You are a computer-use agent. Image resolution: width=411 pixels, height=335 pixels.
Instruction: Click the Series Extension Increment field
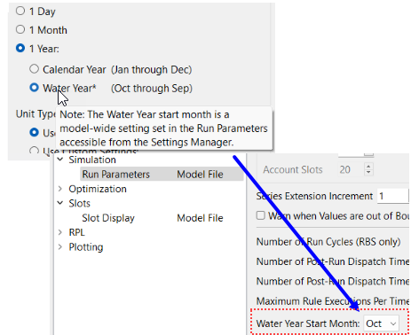click(393, 196)
